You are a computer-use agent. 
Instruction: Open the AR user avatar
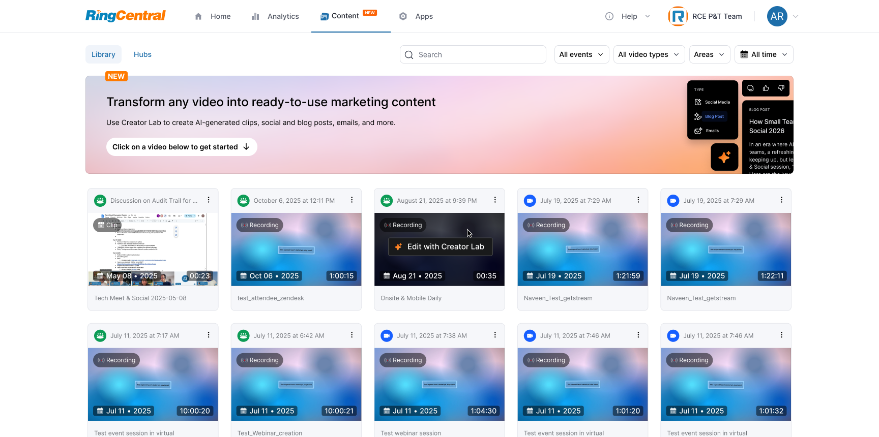(x=777, y=16)
